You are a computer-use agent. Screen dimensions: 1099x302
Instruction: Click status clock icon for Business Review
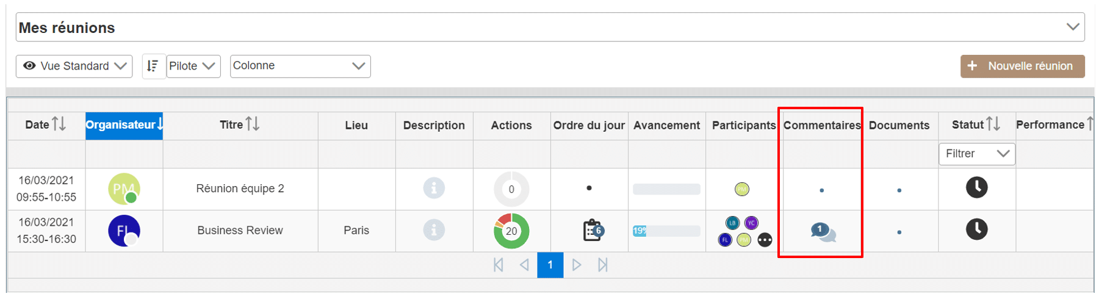coord(976,229)
